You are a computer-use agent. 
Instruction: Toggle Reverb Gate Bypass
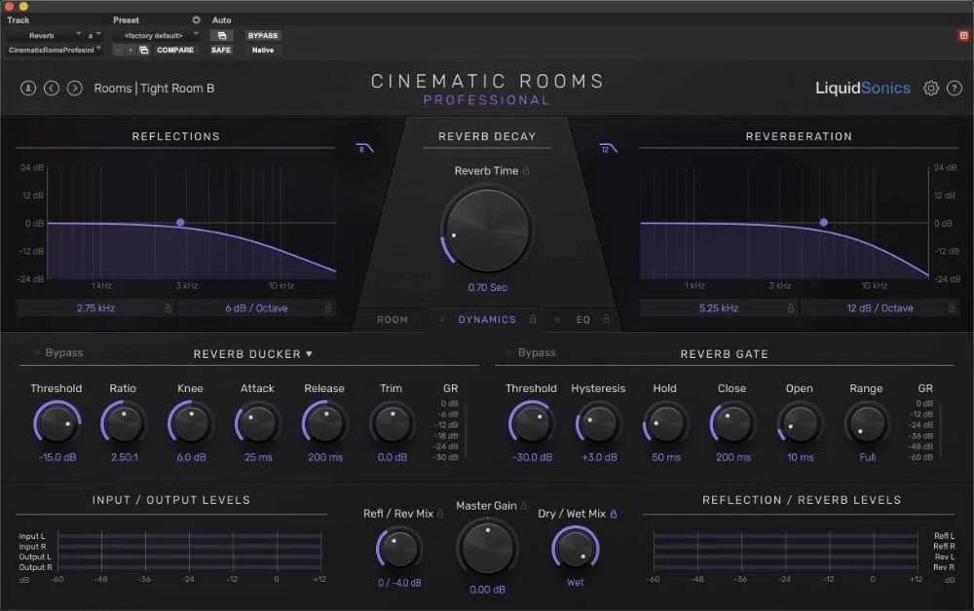(531, 352)
